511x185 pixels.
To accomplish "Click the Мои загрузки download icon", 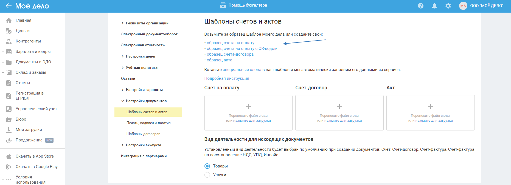I will coord(9,130).
